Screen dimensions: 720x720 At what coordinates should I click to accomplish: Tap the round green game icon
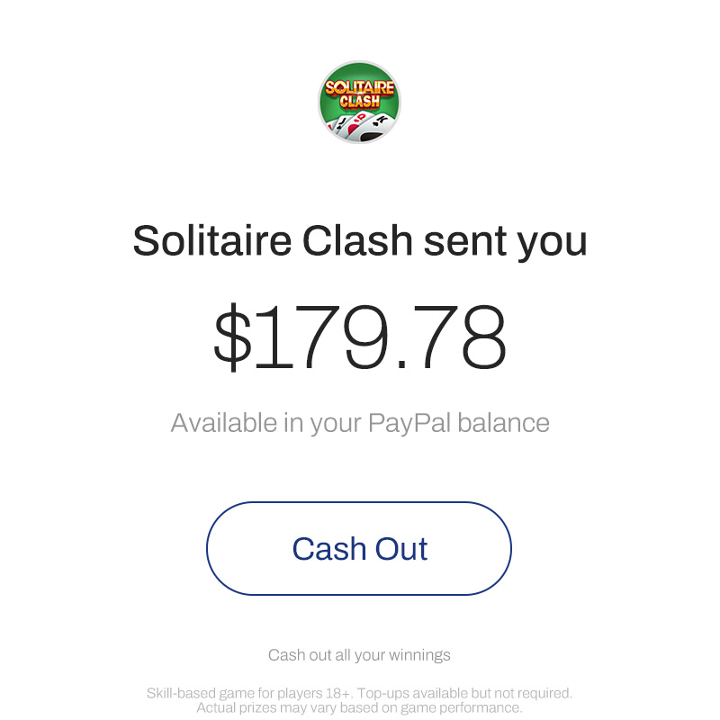click(x=359, y=102)
